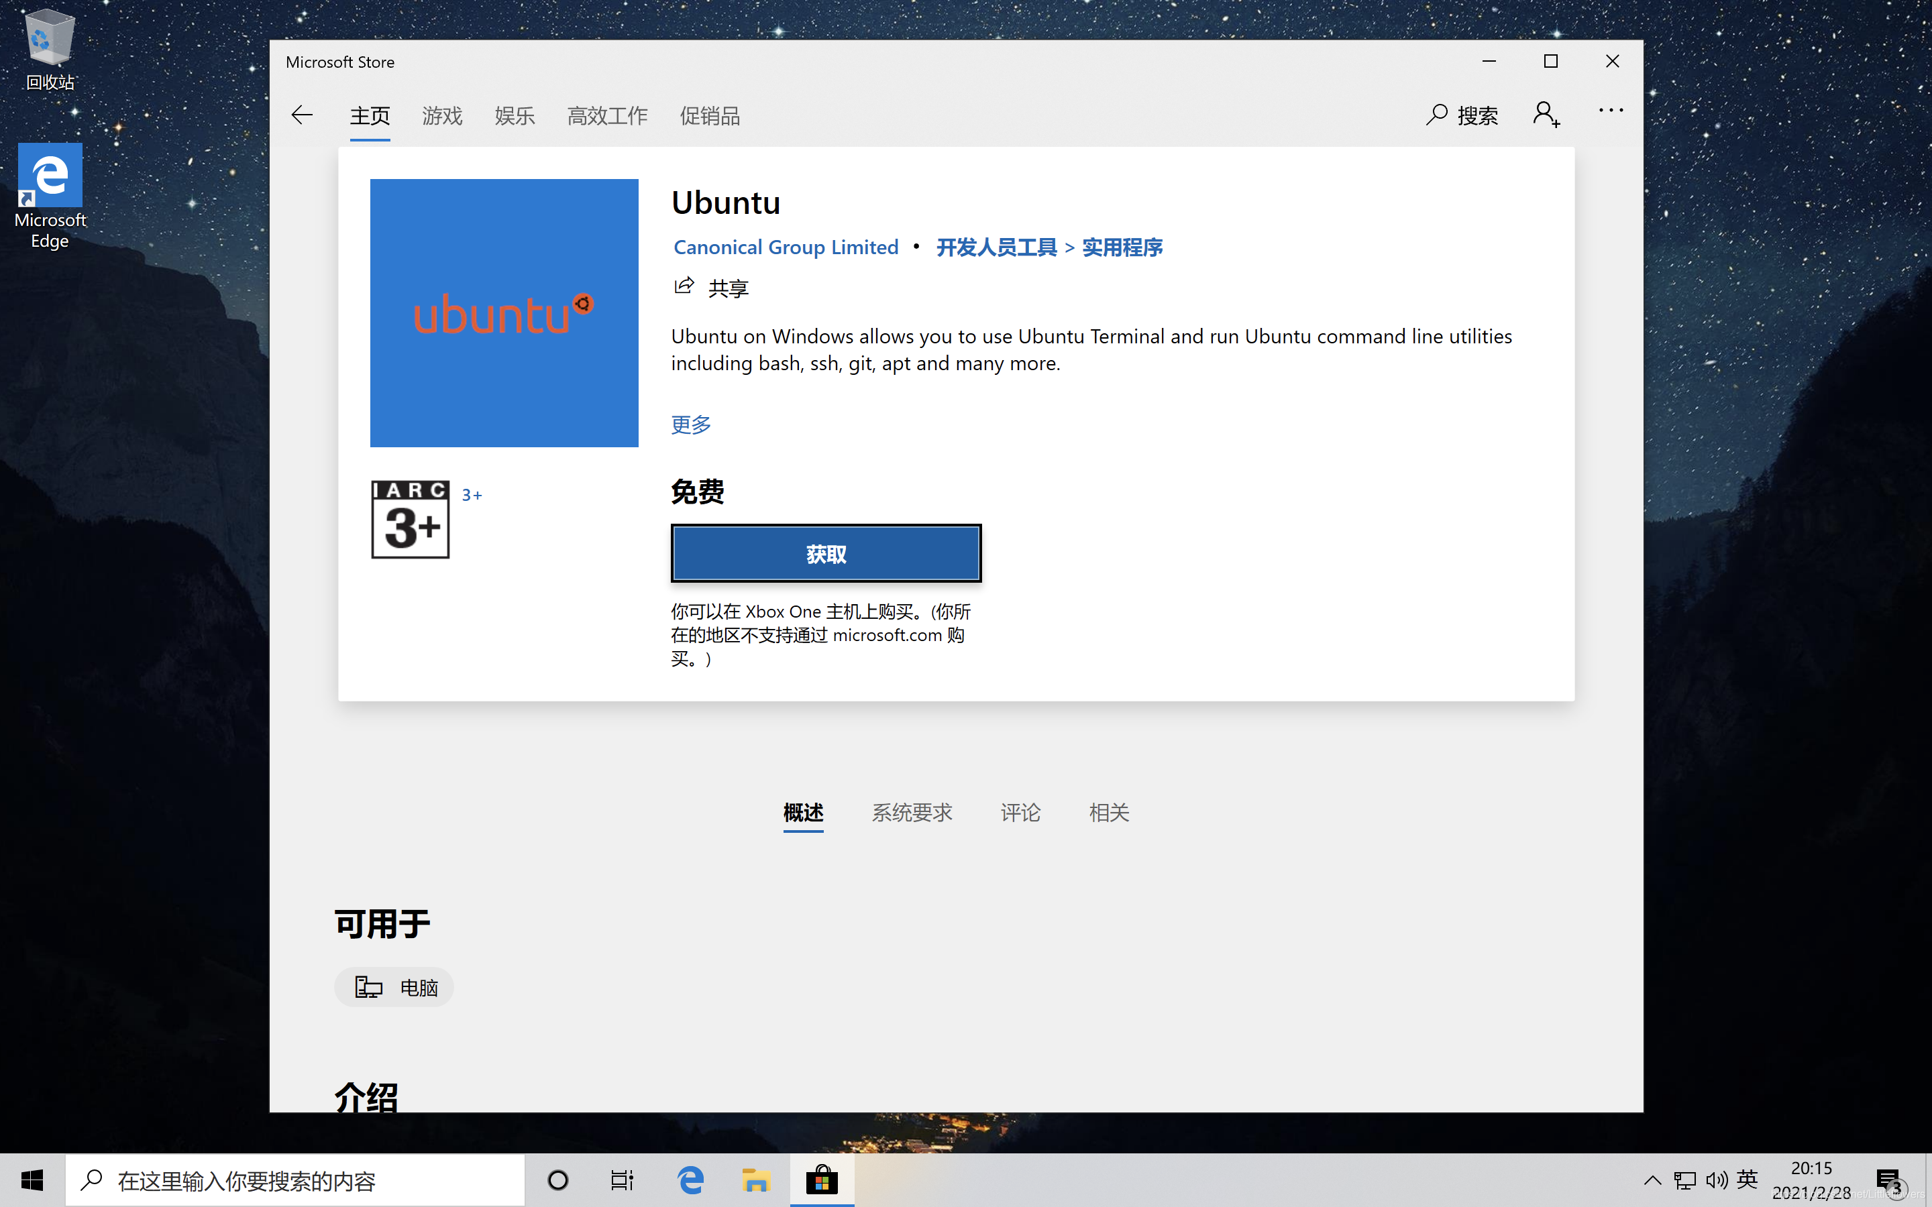Switch to the 娱乐 tab
Viewport: 1932px width, 1207px height.
[515, 116]
